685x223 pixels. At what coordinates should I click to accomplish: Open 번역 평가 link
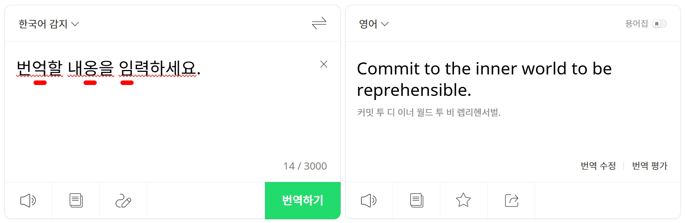click(650, 165)
